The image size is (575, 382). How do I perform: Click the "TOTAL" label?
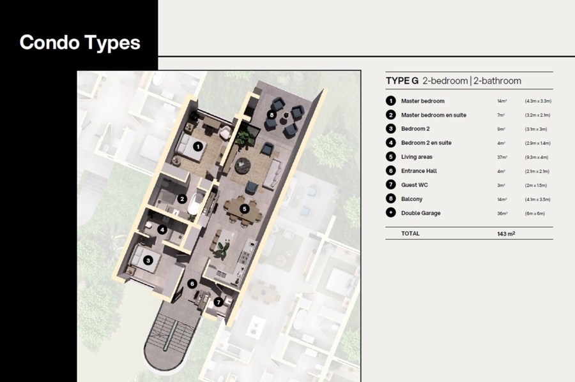410,233
